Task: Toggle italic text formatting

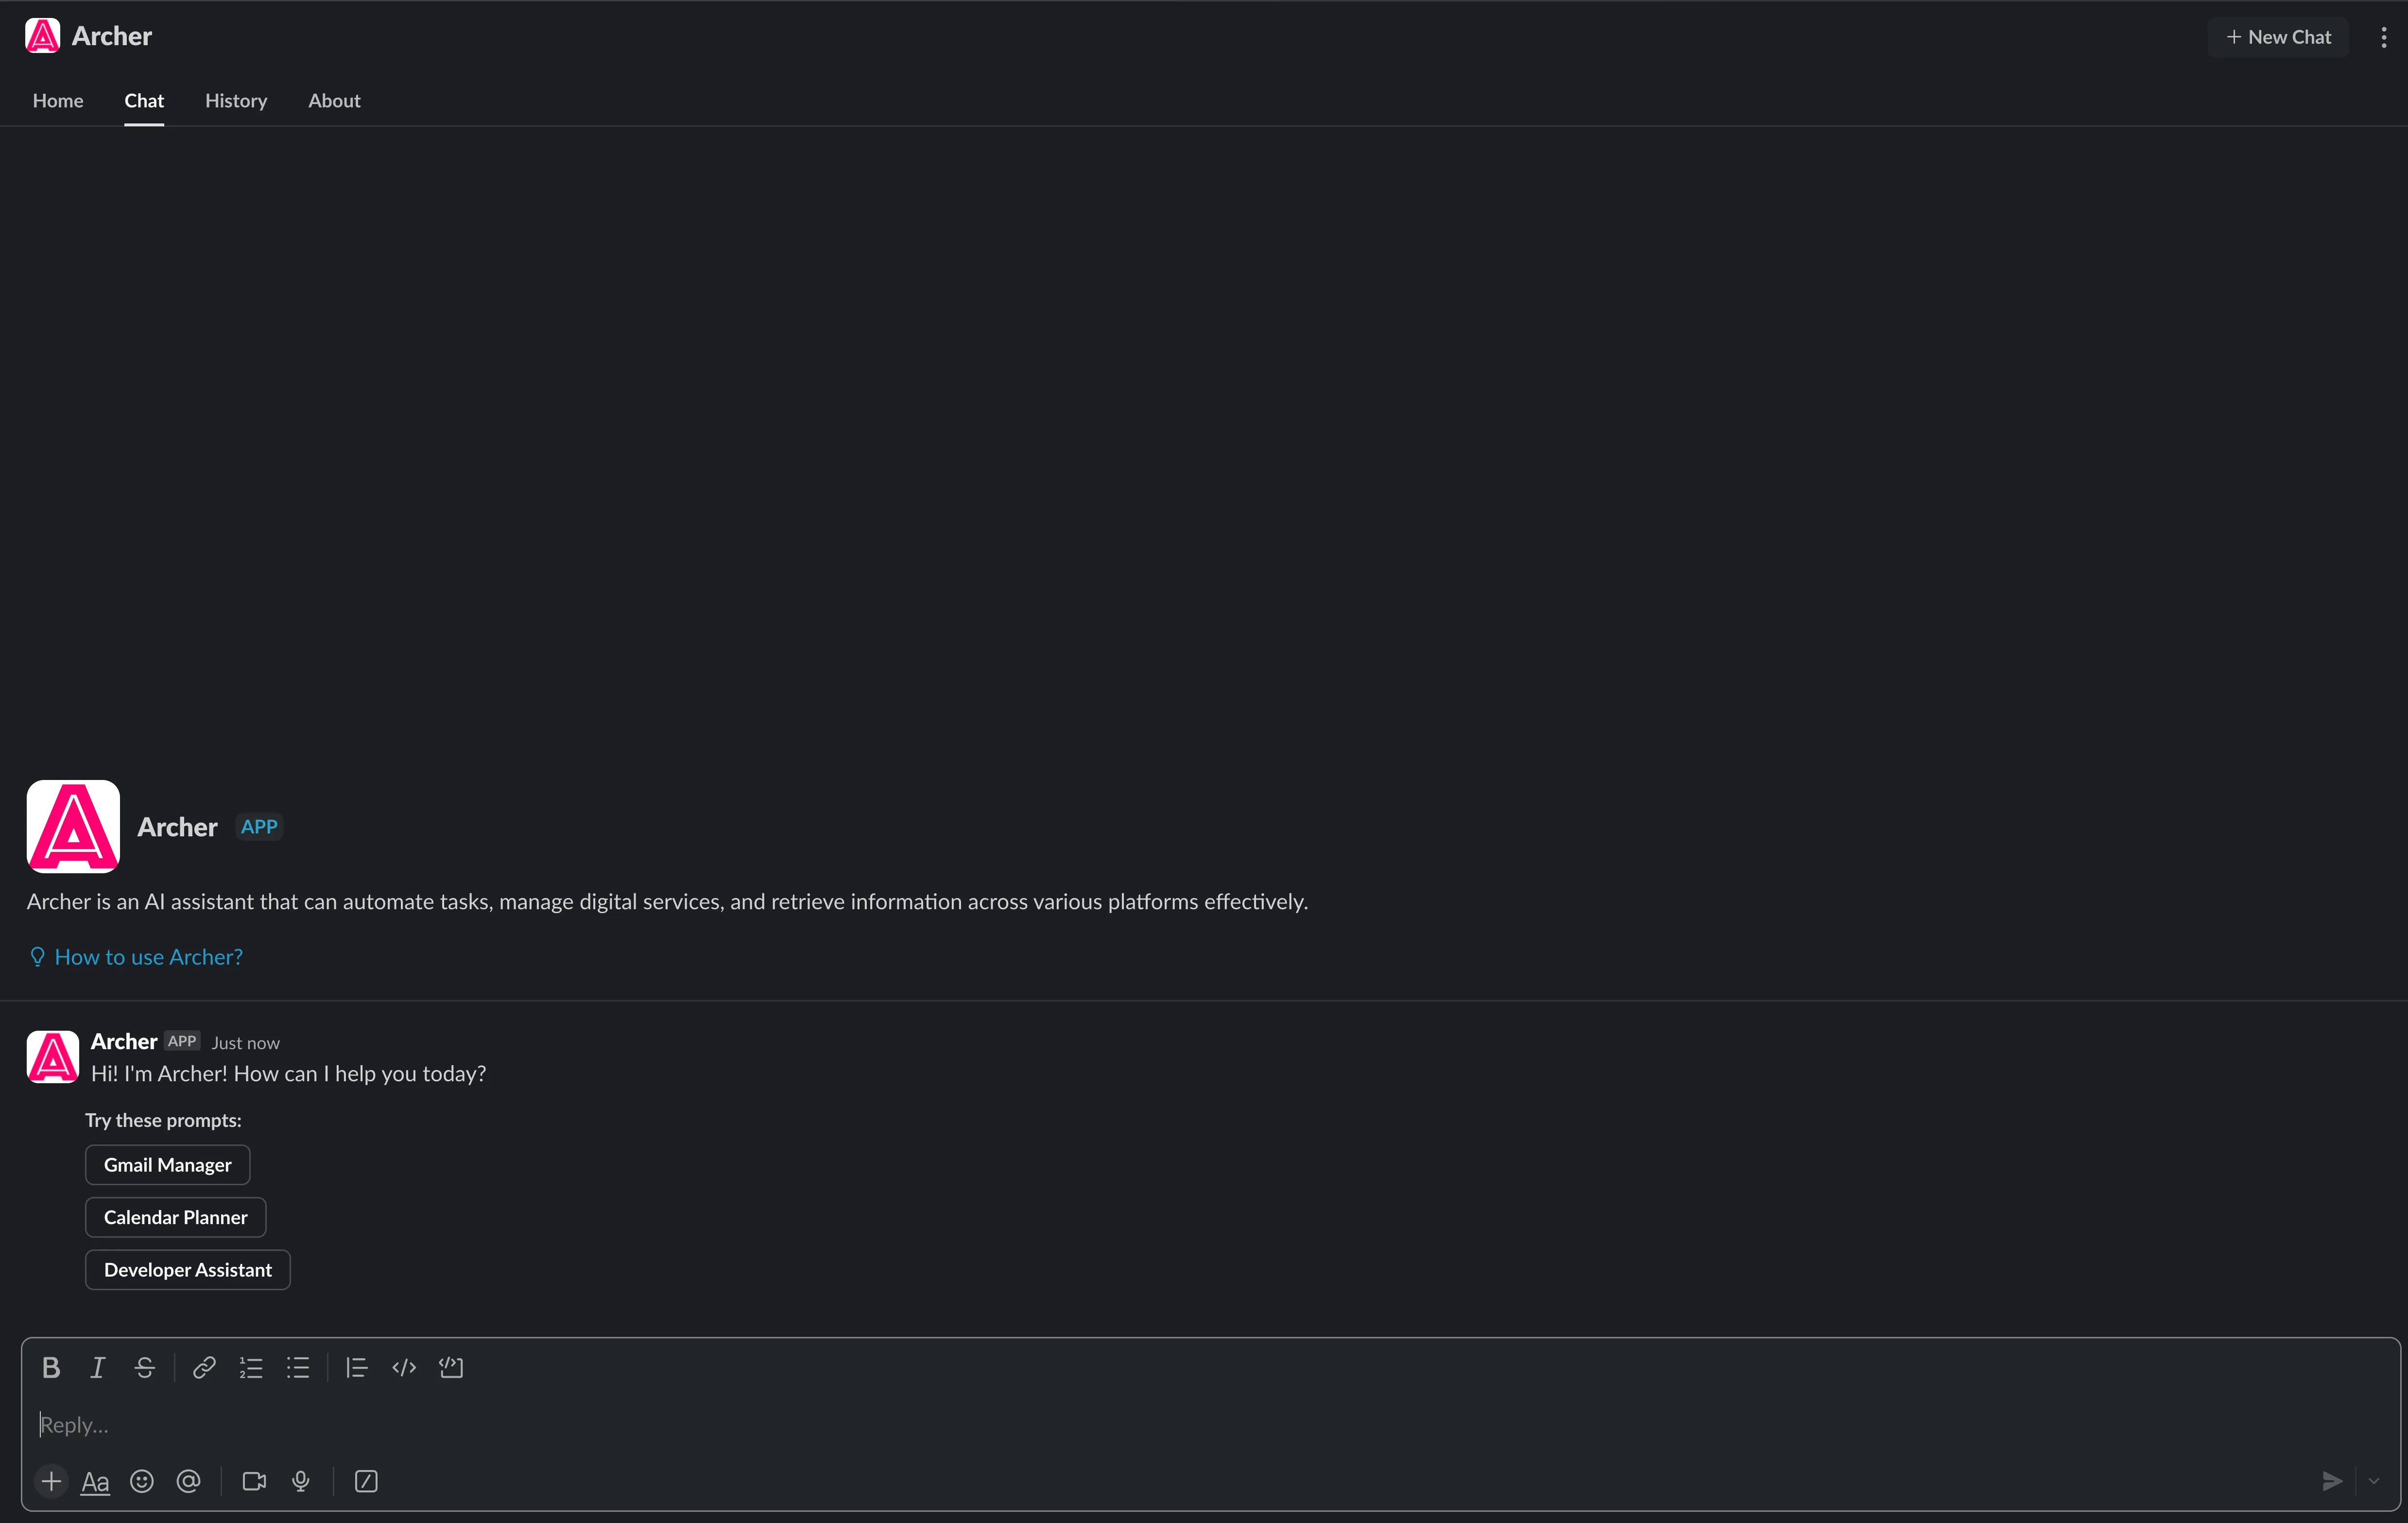Action: [98, 1368]
